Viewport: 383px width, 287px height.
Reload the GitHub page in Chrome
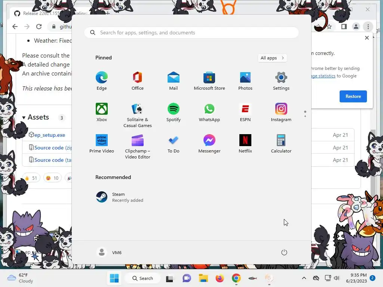(x=39, y=27)
